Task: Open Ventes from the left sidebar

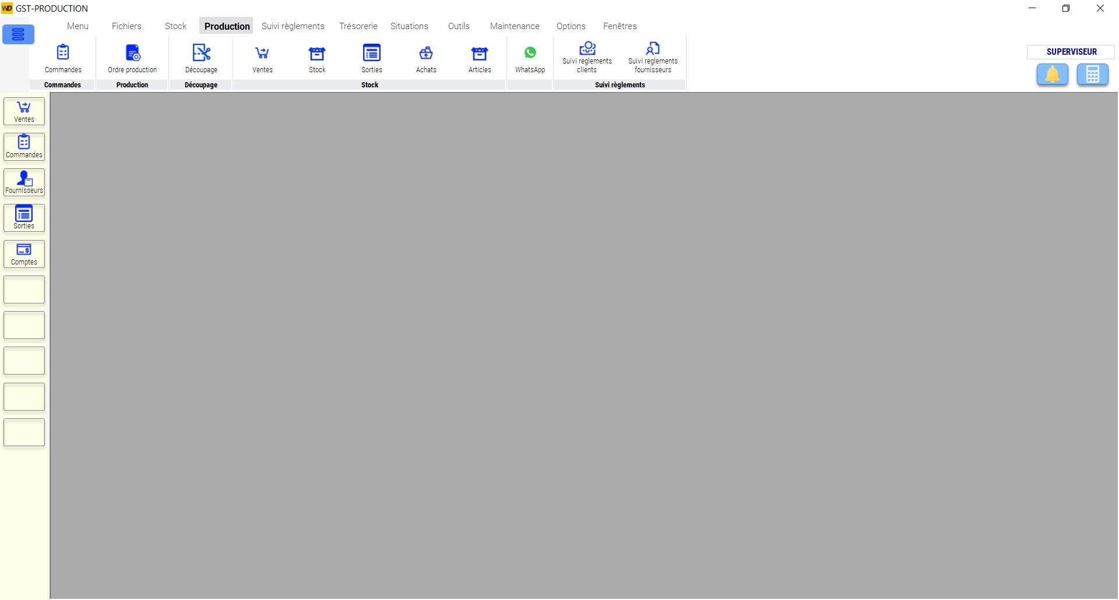Action: point(24,111)
